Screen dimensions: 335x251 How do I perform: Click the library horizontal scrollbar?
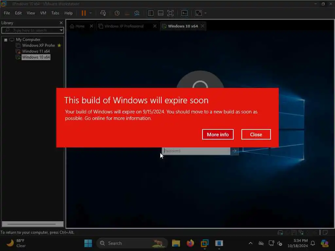[33, 224]
